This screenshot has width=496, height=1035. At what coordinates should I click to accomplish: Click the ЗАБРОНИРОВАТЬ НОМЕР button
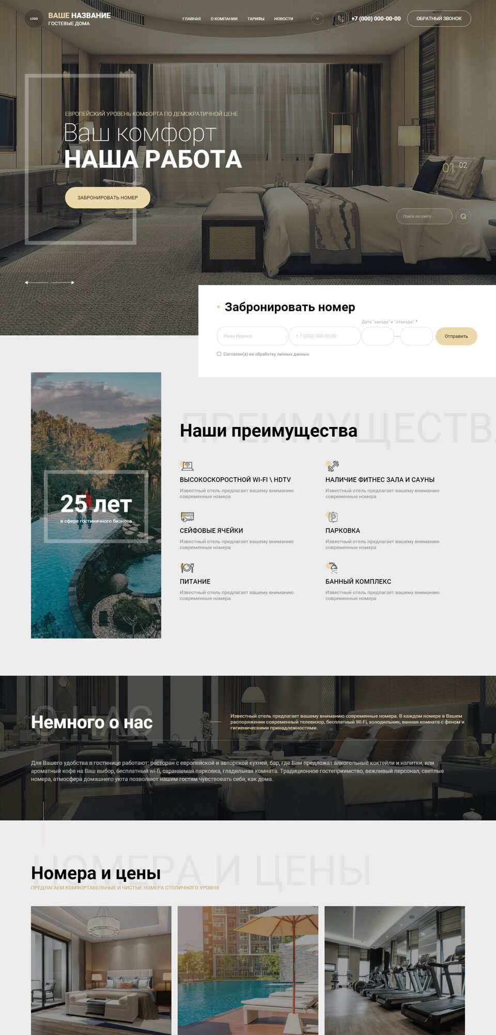coord(107,198)
